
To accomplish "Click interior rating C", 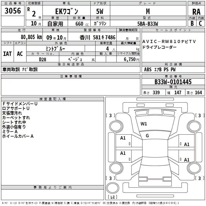I will coord(200,23).
